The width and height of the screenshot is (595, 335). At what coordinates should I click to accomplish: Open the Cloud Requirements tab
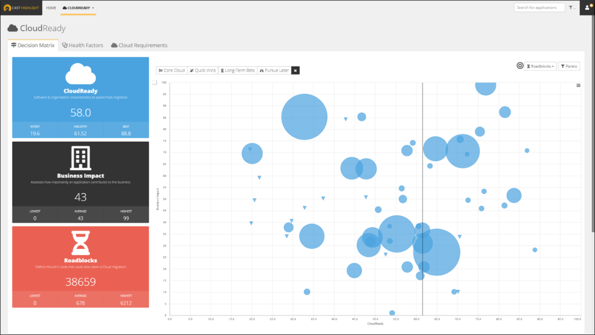pyautogui.click(x=139, y=45)
